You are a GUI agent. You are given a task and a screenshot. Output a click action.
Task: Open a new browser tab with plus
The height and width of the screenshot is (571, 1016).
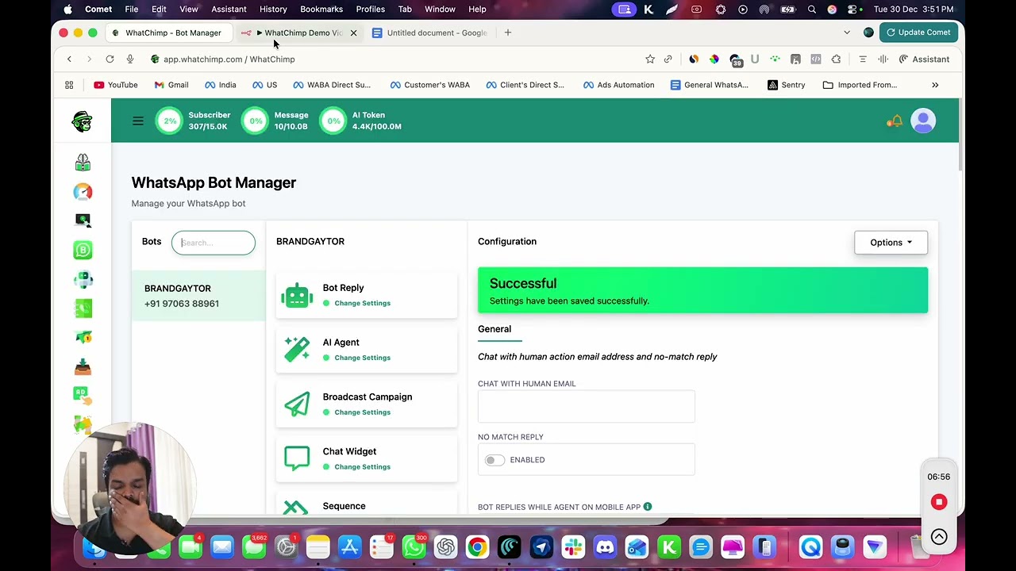tap(508, 33)
